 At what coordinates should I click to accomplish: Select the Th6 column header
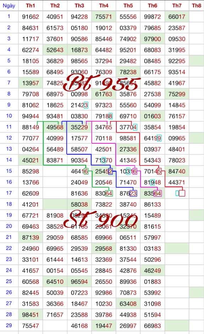(152, 6)
